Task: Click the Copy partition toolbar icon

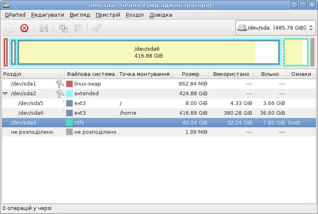Action: (x=63, y=28)
